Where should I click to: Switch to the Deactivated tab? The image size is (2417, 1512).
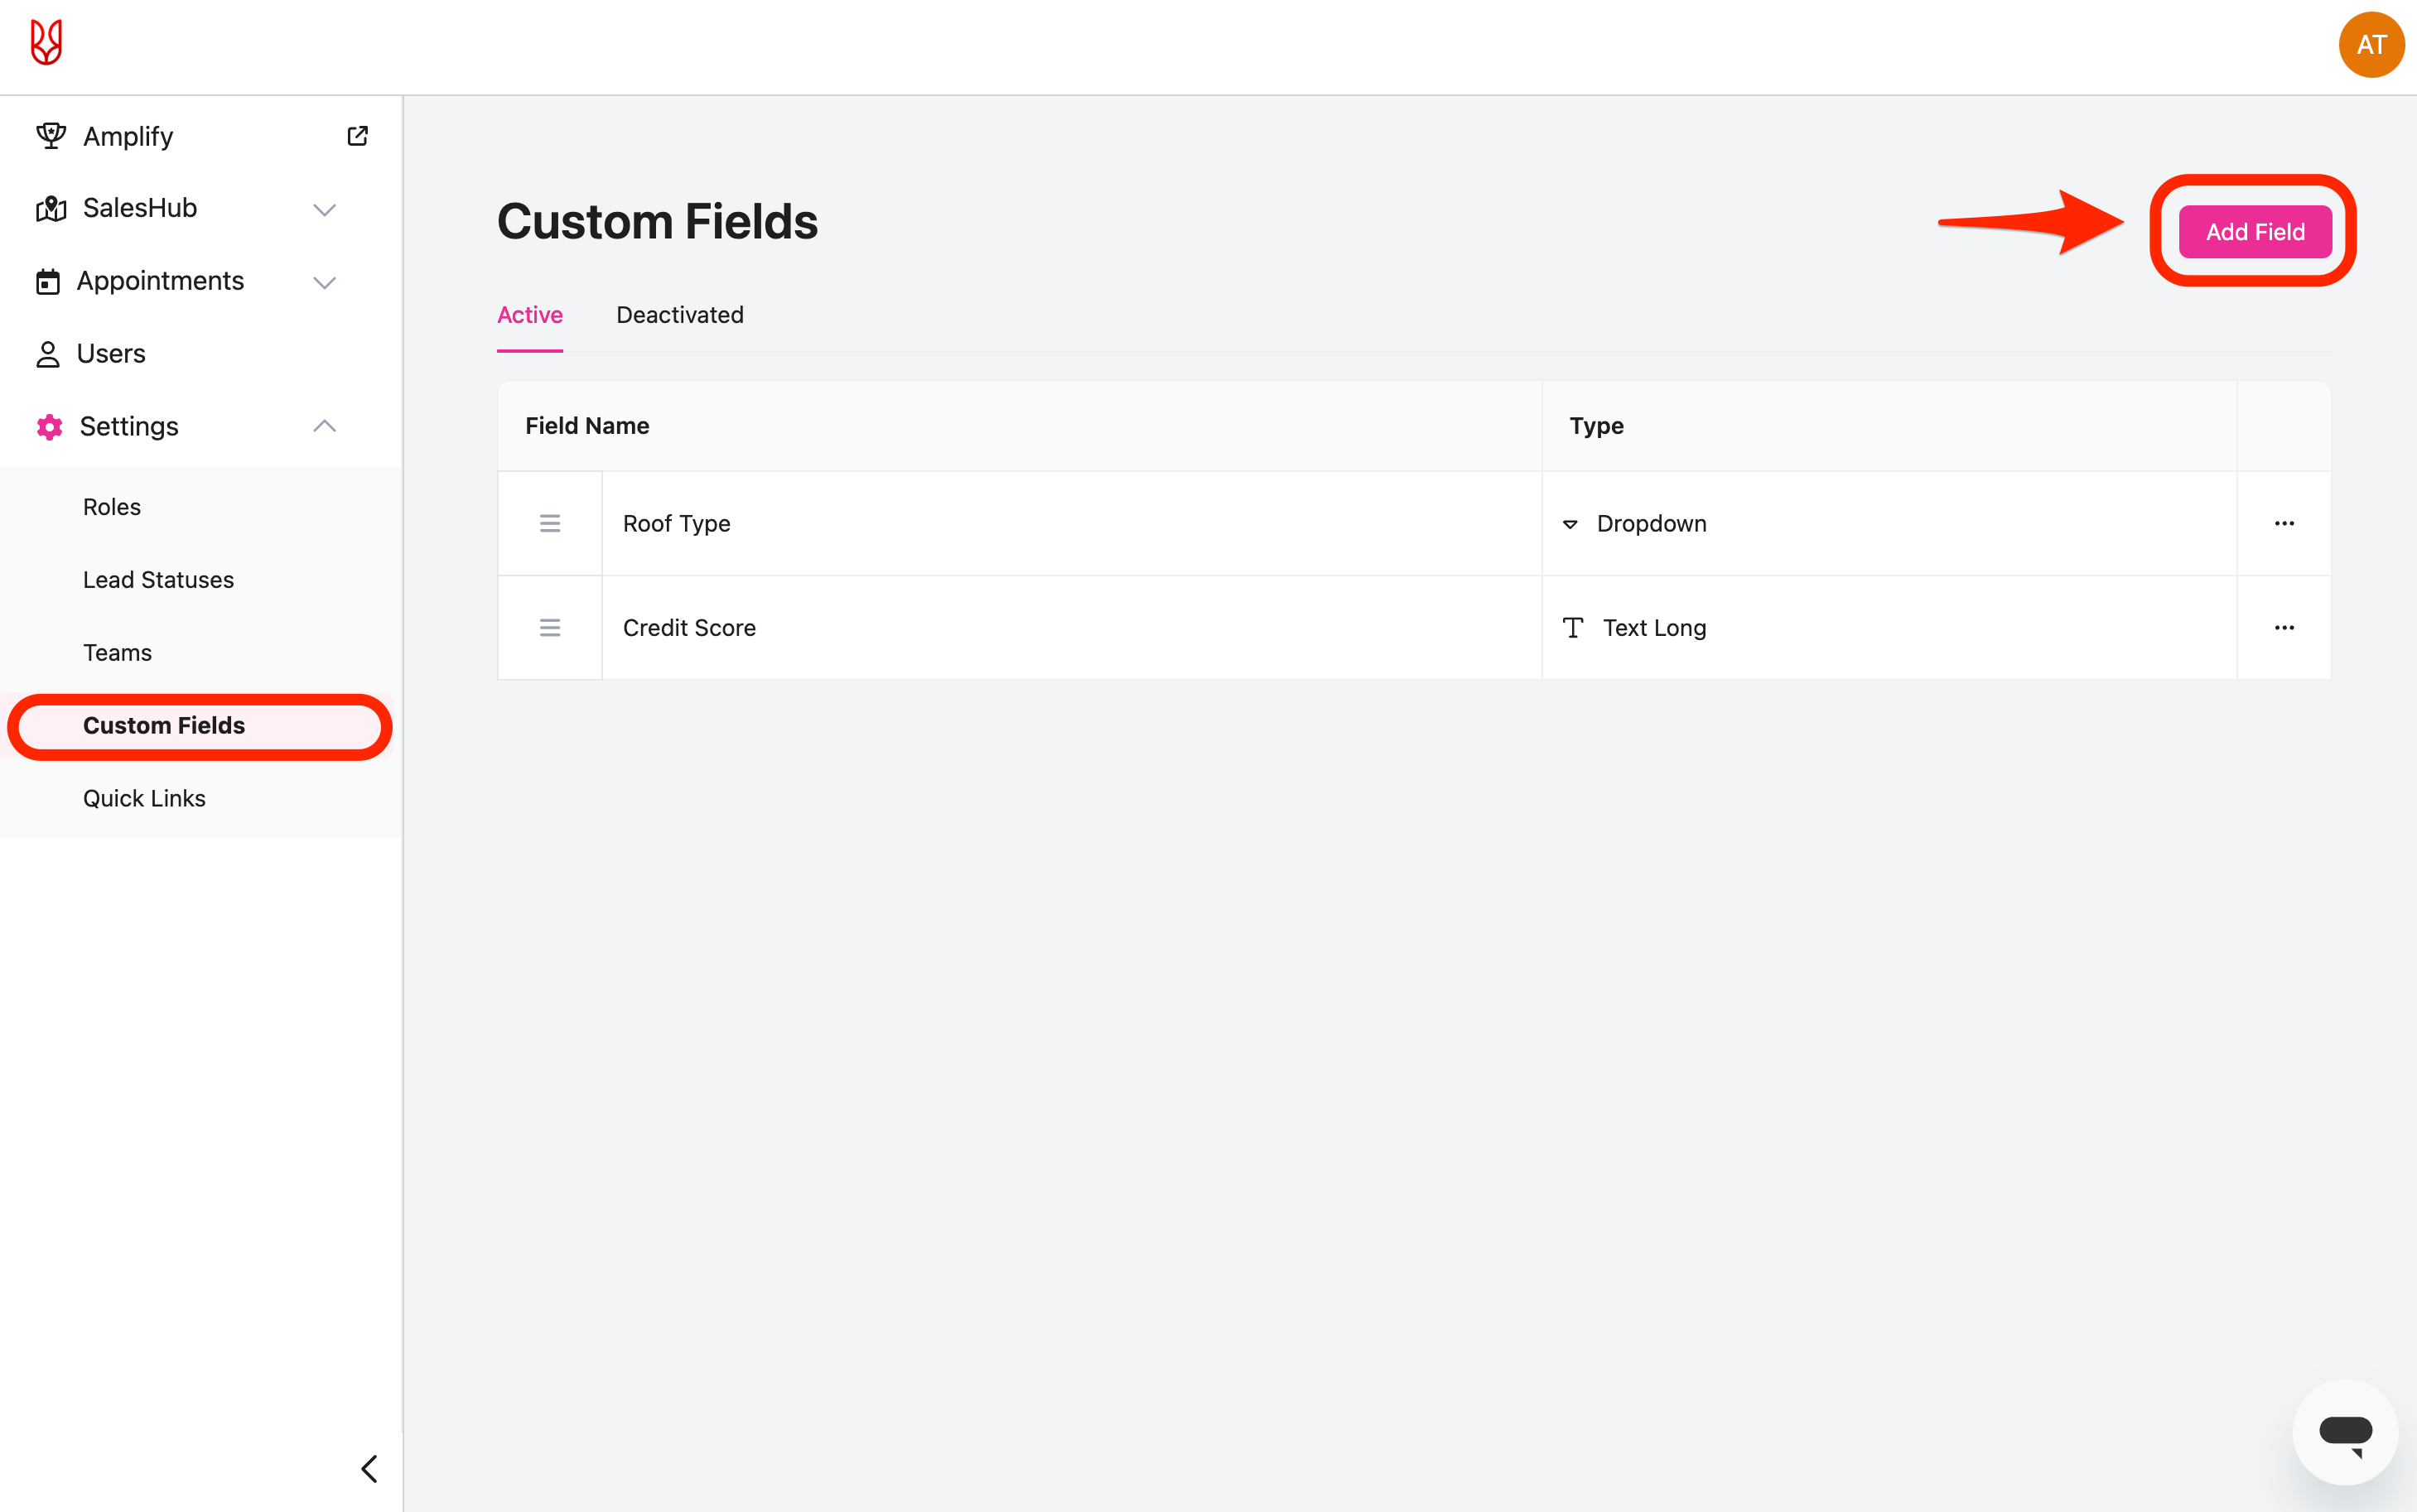tap(679, 315)
